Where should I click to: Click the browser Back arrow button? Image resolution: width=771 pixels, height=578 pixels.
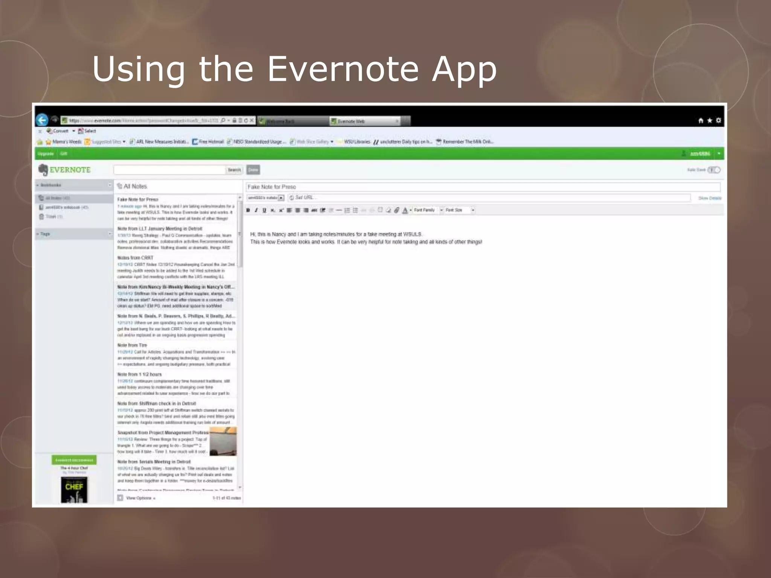point(42,120)
